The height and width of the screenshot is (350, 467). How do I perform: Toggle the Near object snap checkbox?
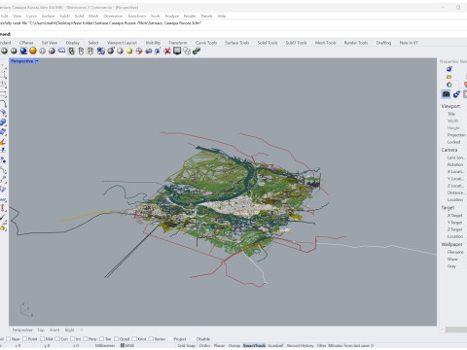pos(9,338)
